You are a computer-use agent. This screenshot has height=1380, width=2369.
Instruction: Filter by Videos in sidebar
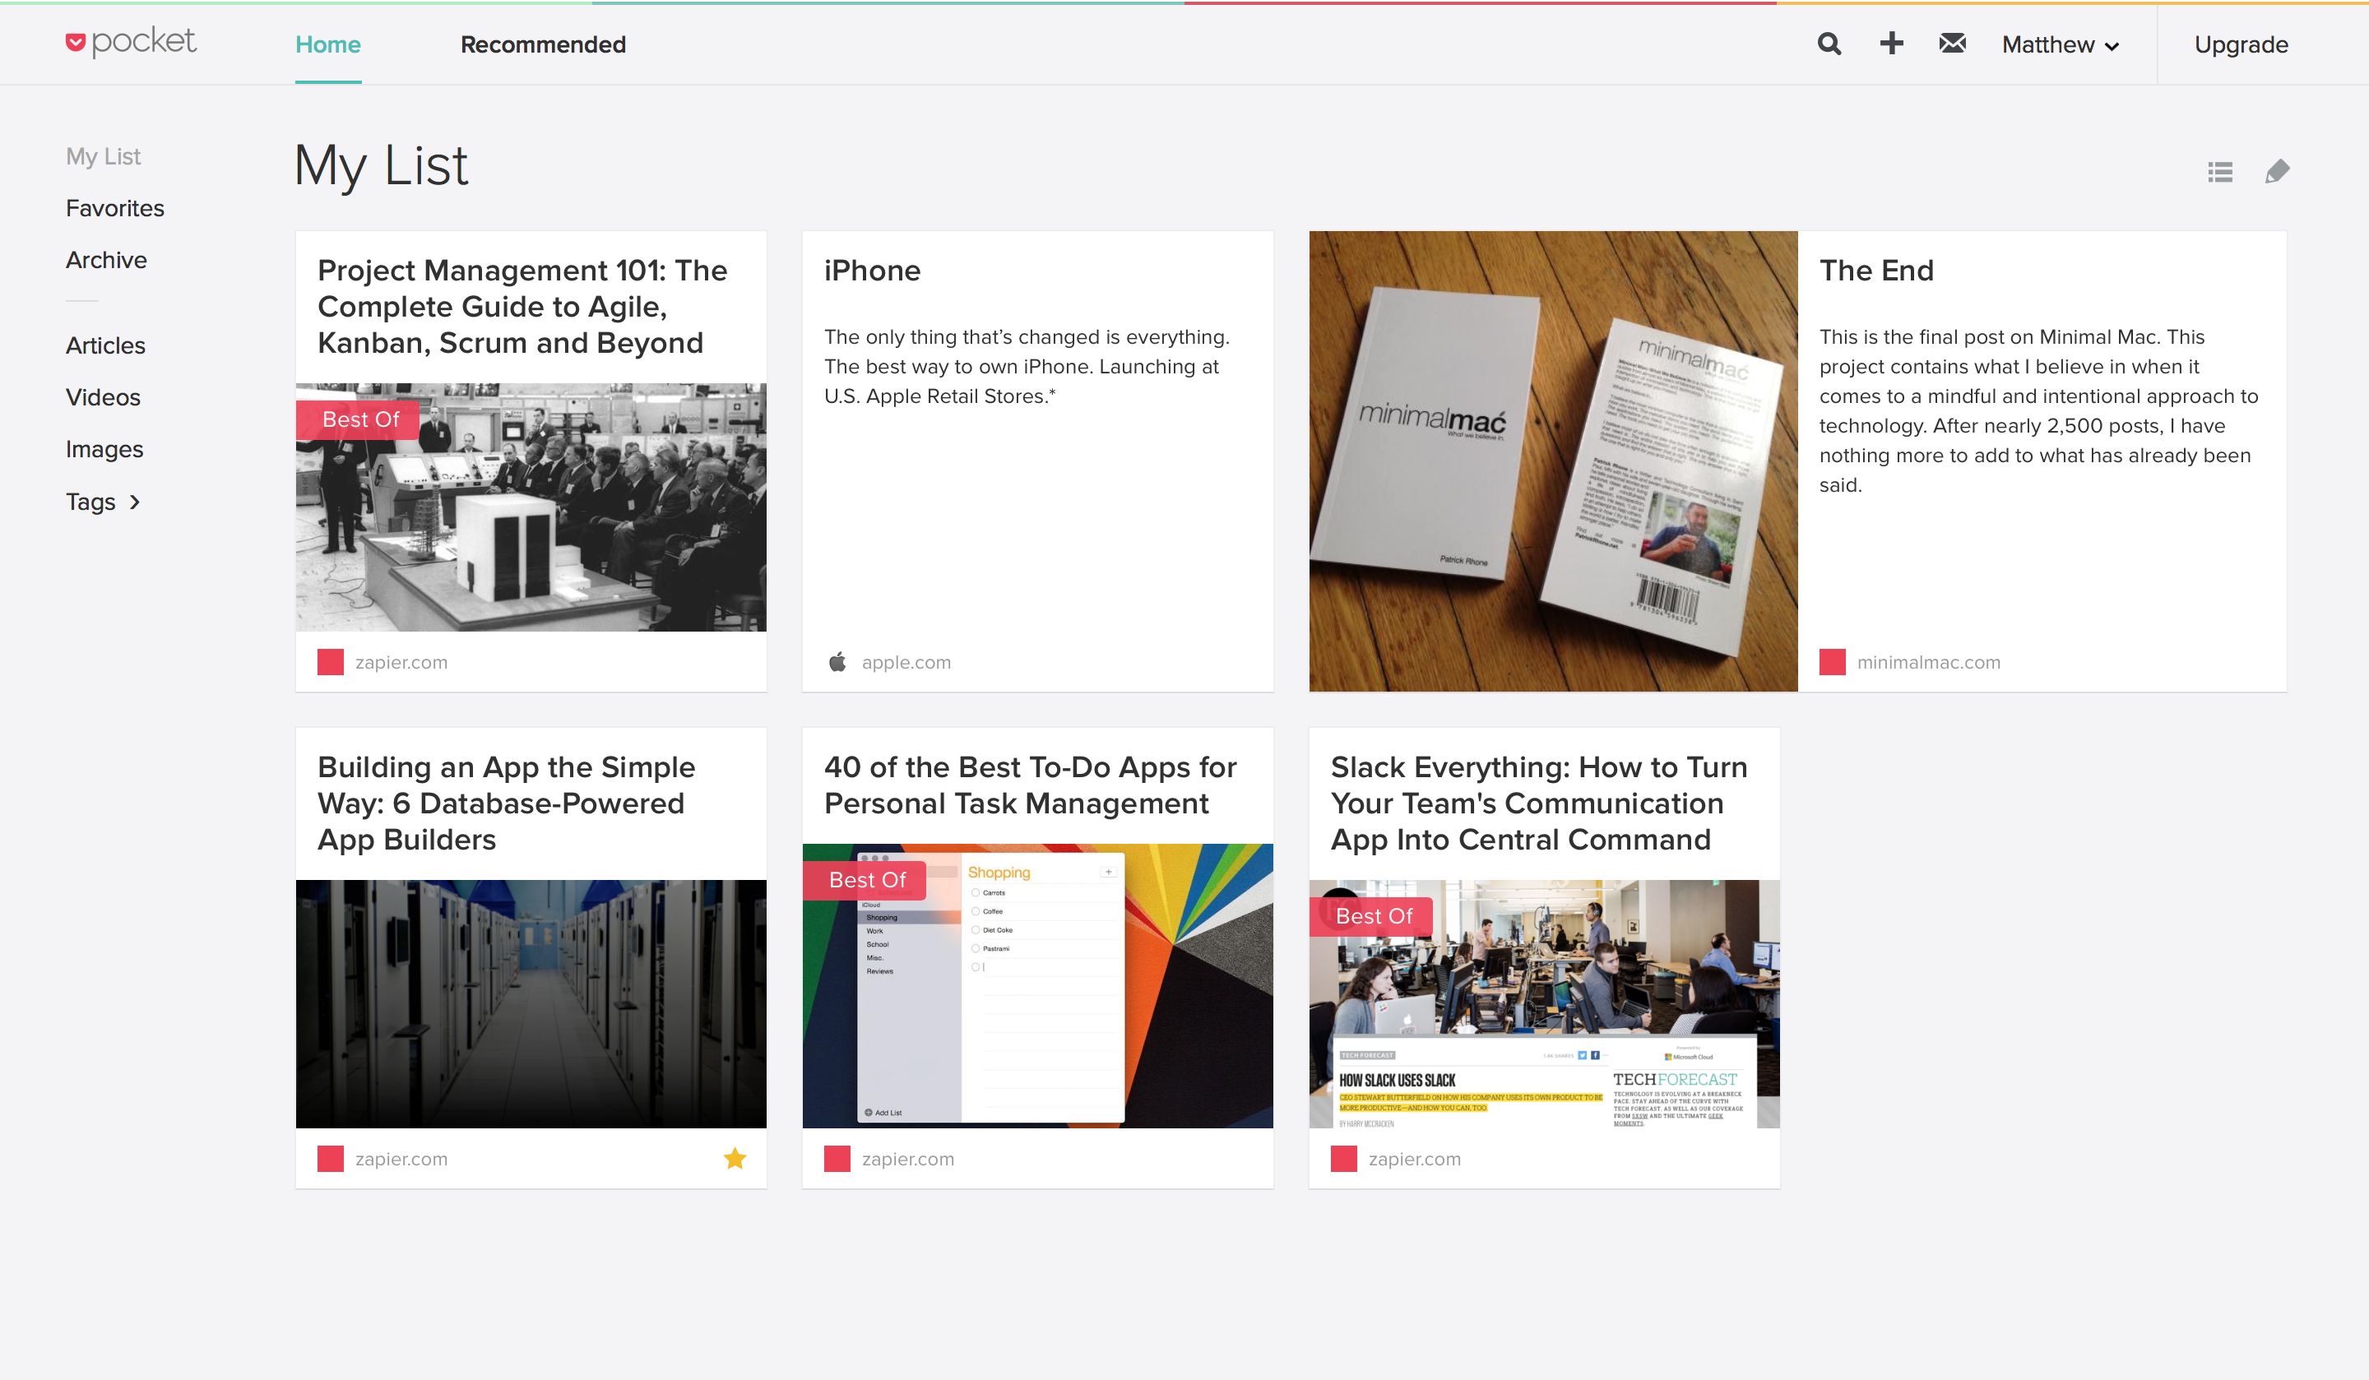point(104,398)
